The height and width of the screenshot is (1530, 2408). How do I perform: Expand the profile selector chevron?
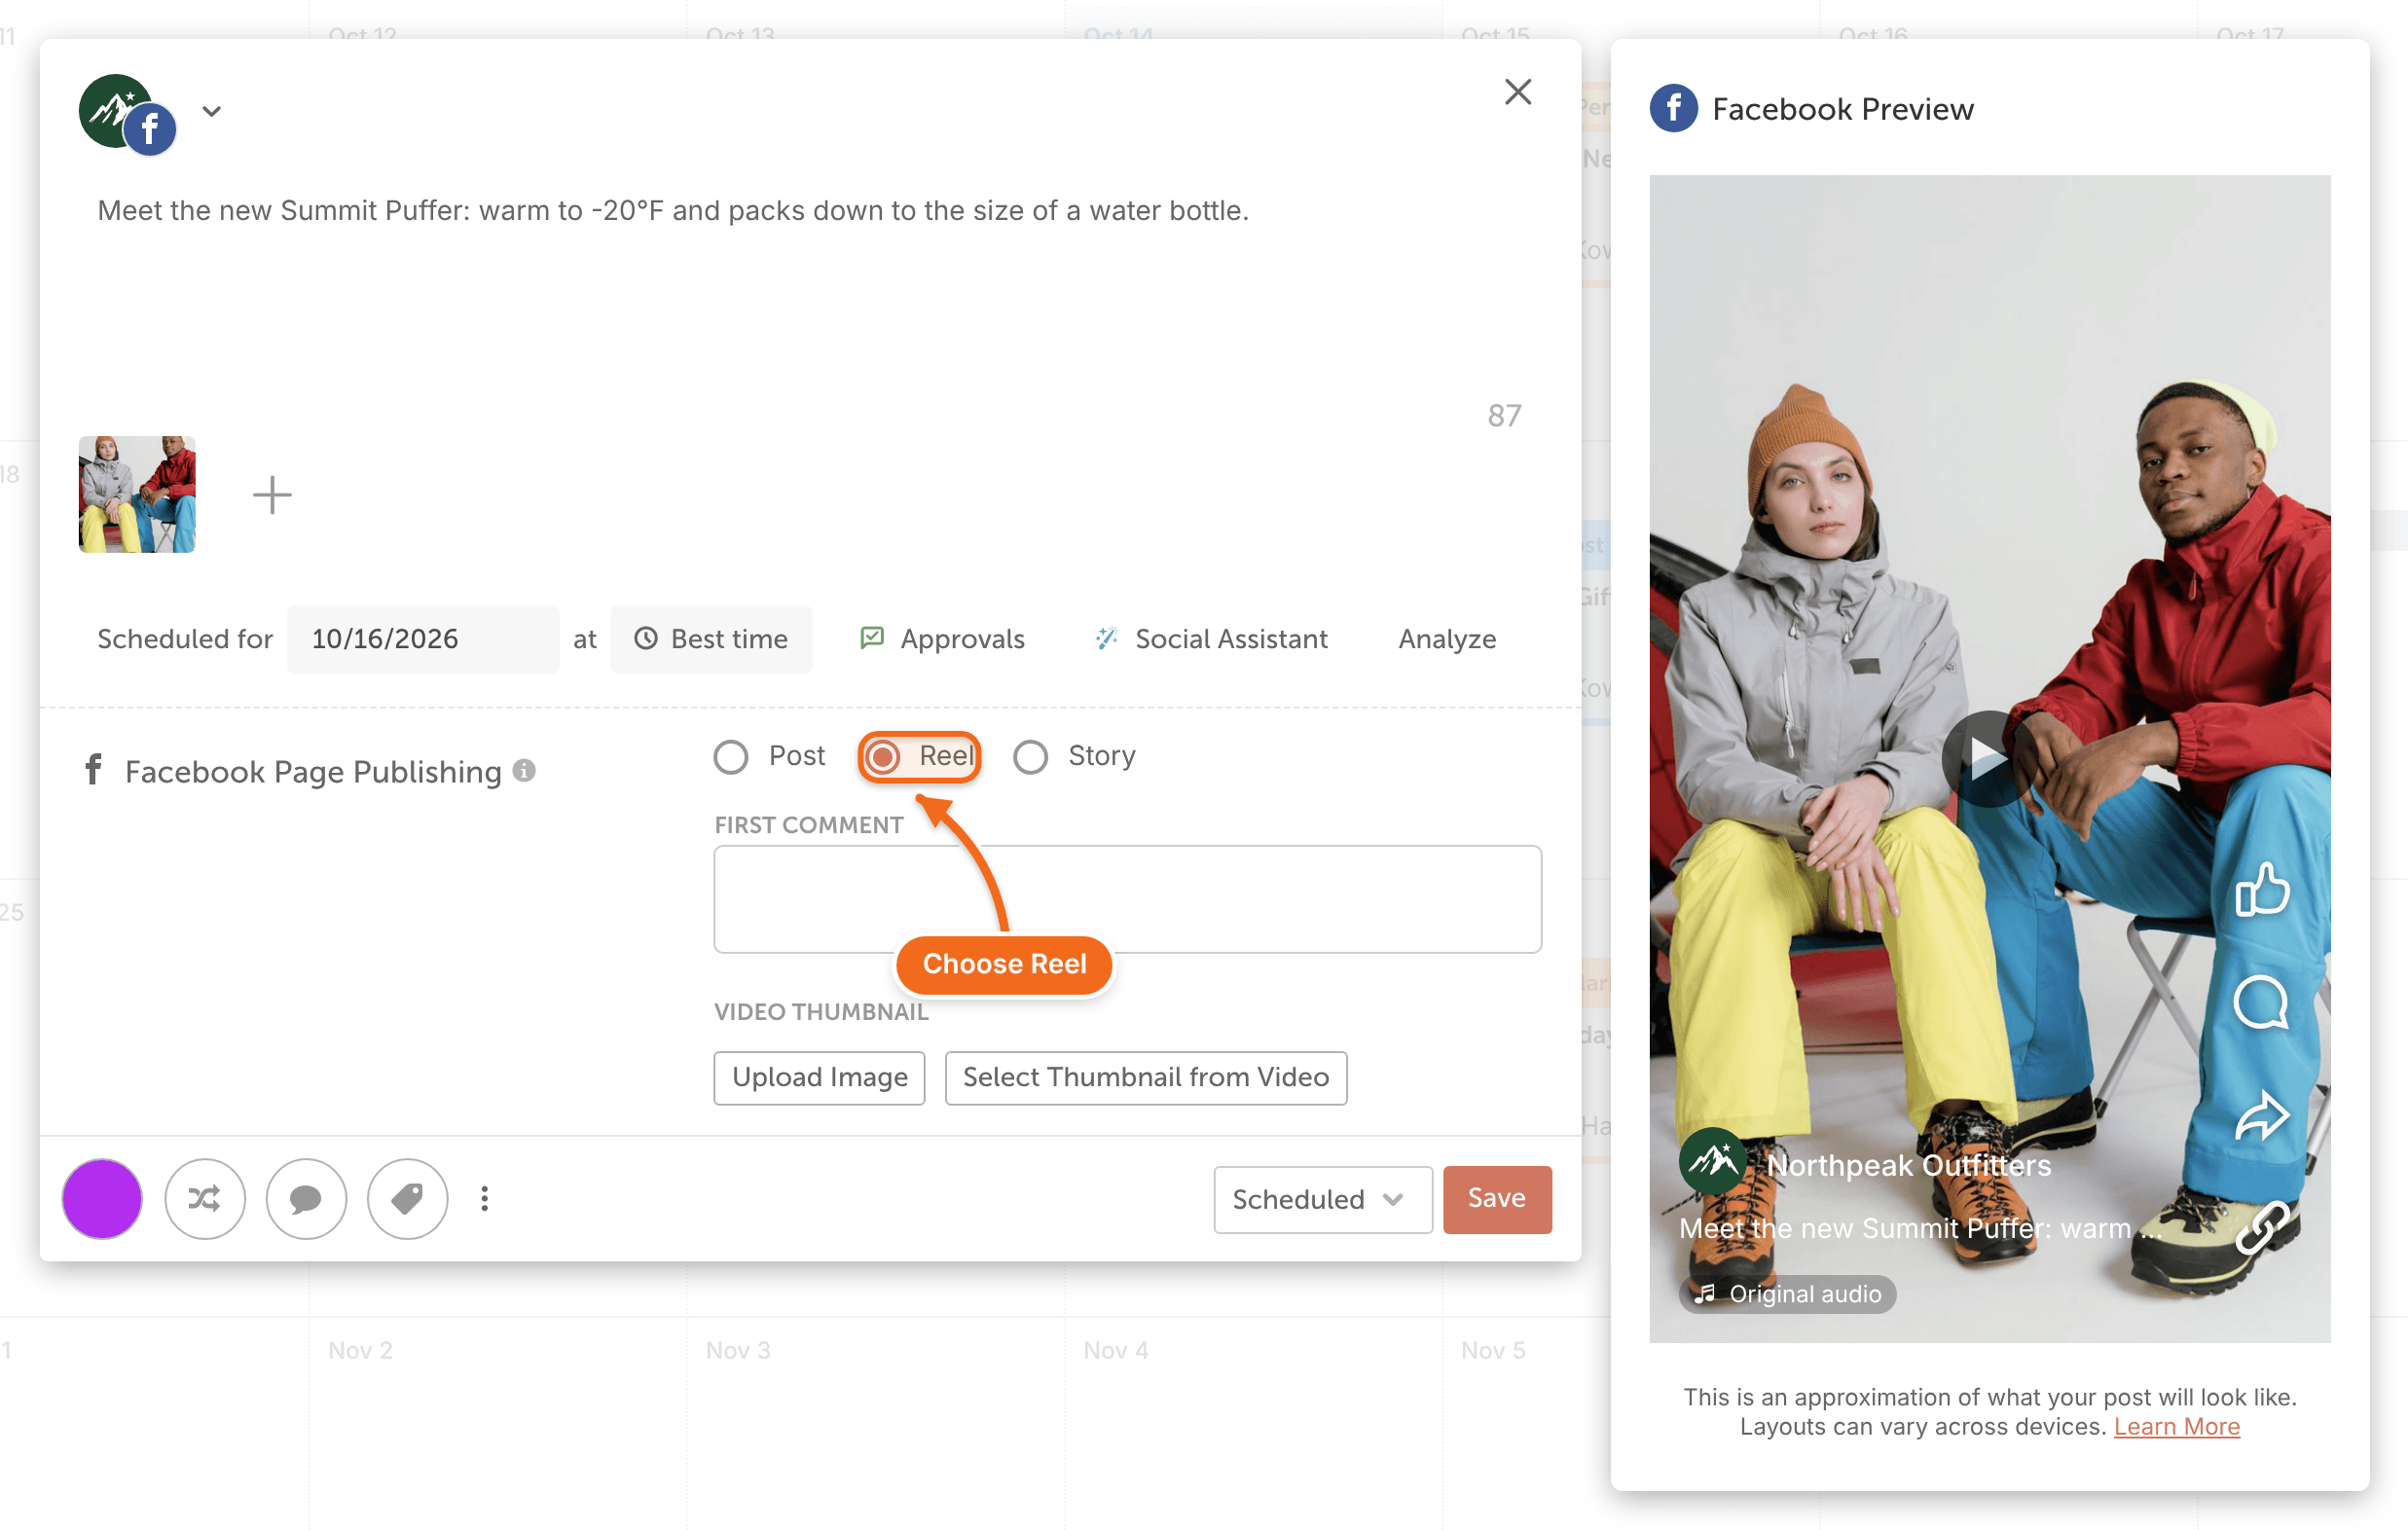[x=211, y=111]
